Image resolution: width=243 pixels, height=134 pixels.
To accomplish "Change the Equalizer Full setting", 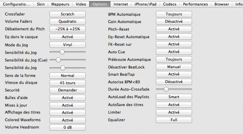I will pos(174,120).
